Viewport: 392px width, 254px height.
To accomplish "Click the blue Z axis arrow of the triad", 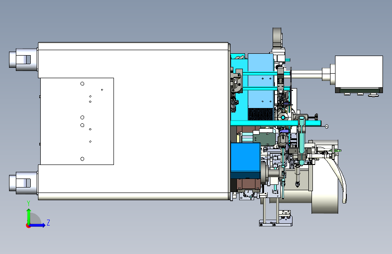I will point(38,225).
